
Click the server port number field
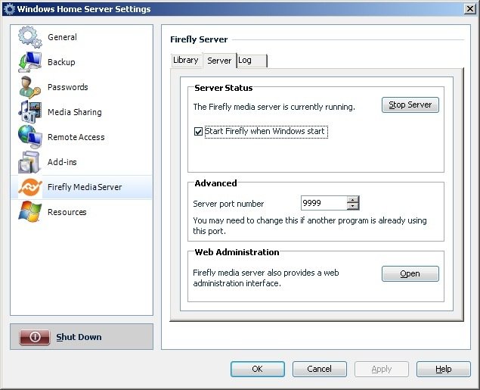click(324, 203)
